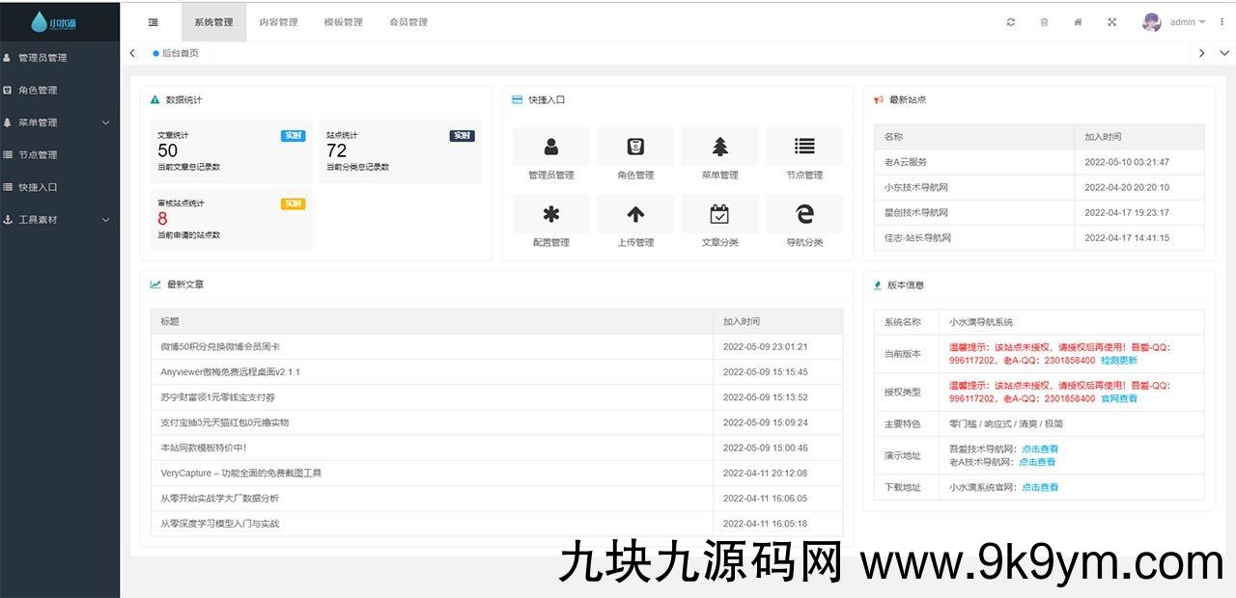The image size is (1236, 598).
Task: Open the 节点管理 list icon shortcut
Action: 804,147
